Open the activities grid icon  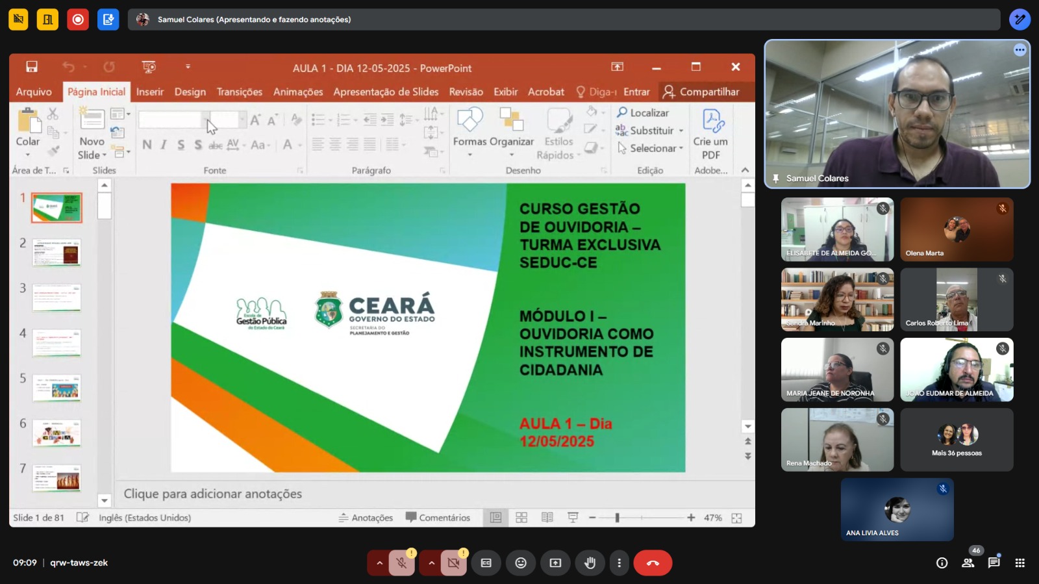[x=1020, y=563]
